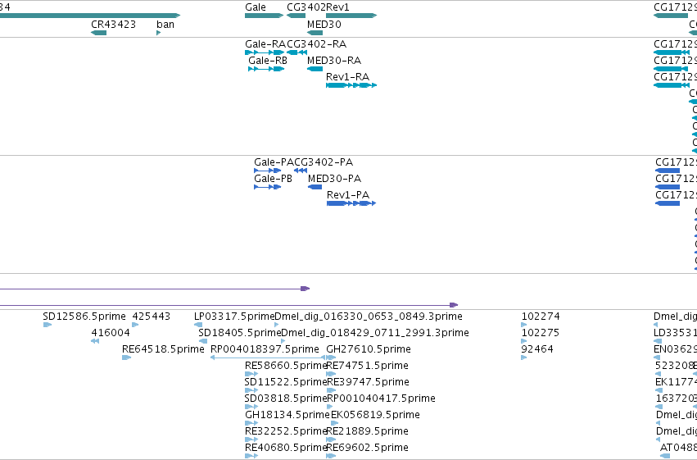Screen dimensions: 697x460
Task: Click the RE58660.5prime EST feature
Action: tap(251, 374)
